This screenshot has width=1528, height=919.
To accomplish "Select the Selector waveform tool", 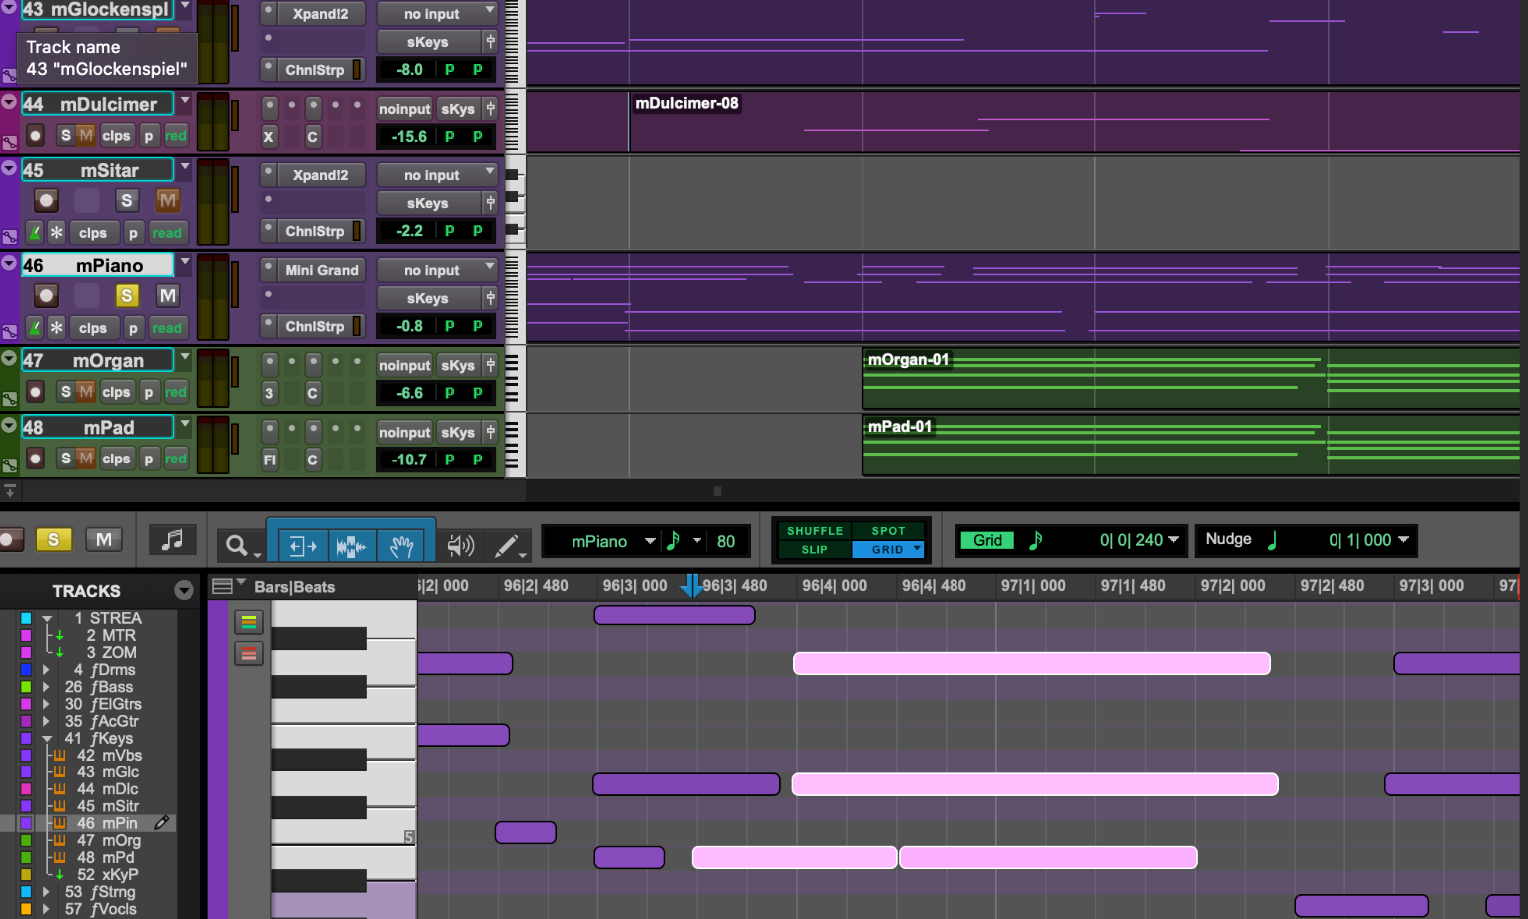I will 350,545.
